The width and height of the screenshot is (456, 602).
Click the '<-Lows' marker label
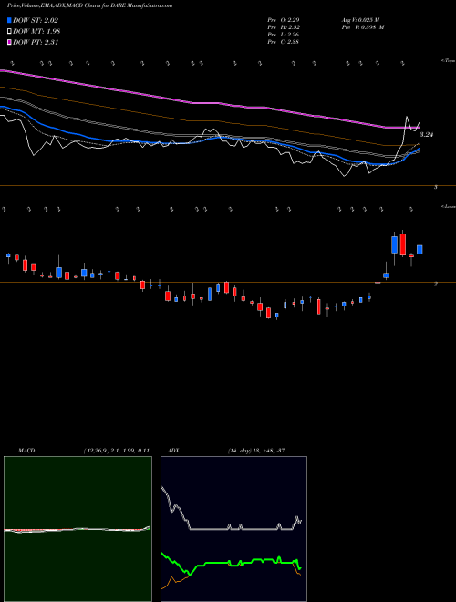coord(449,206)
